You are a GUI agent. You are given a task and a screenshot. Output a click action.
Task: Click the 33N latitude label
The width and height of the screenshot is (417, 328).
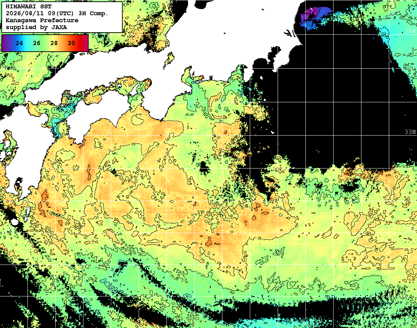pos(410,132)
